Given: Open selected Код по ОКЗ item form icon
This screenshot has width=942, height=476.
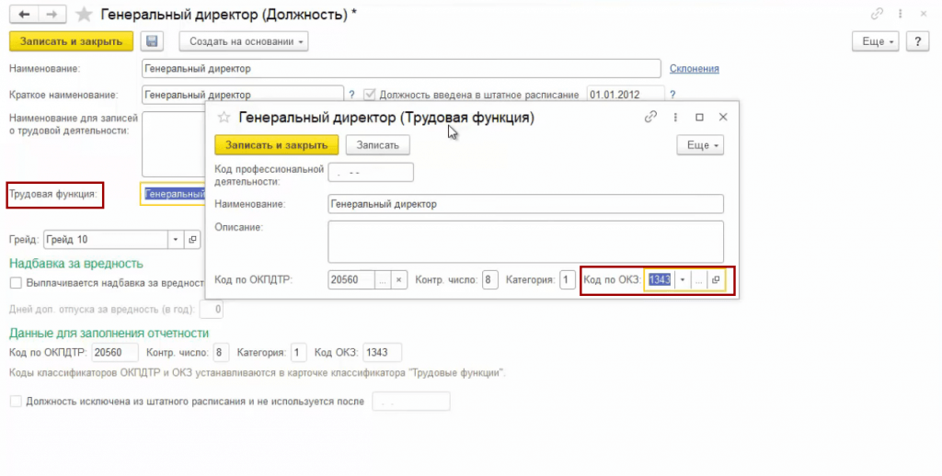Looking at the screenshot, I should [x=717, y=280].
